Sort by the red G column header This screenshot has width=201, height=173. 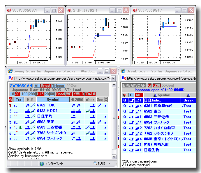(x=11, y=100)
